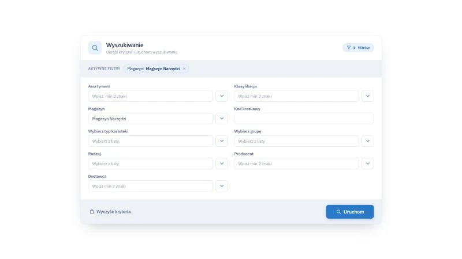Expand the Dostawca dropdown chevron
The image size is (462, 259).
pyautogui.click(x=222, y=186)
